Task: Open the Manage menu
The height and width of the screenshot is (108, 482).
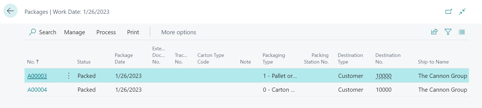Action: click(74, 32)
